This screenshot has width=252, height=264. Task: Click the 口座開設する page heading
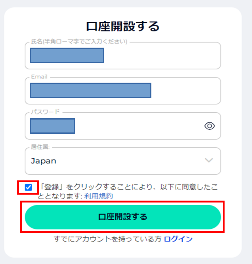click(123, 26)
